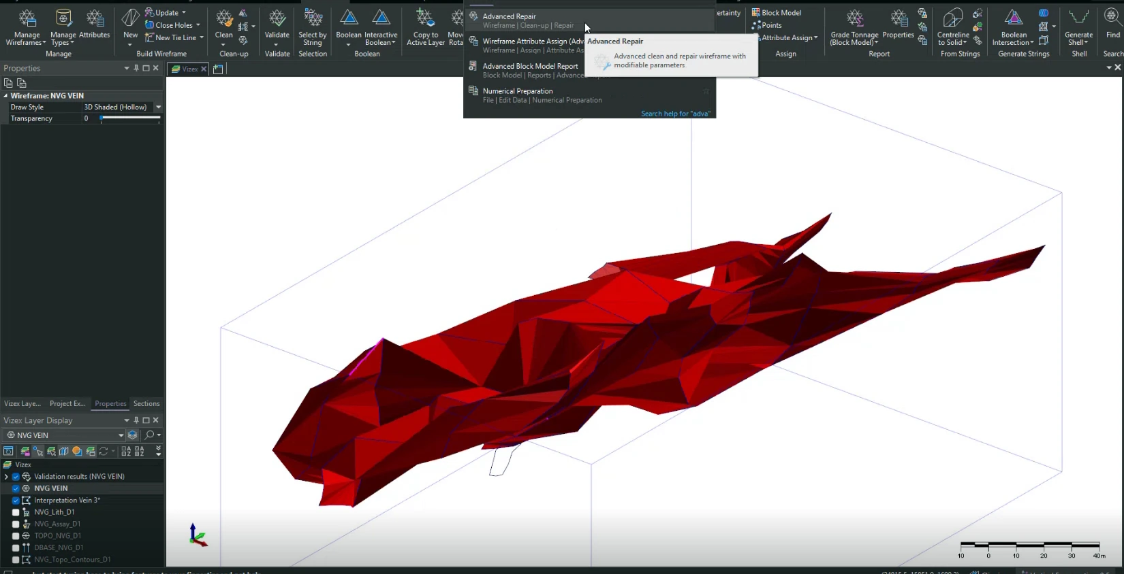This screenshot has height=574, width=1124.
Task: Click the New Tie Line button
Action: (x=171, y=37)
